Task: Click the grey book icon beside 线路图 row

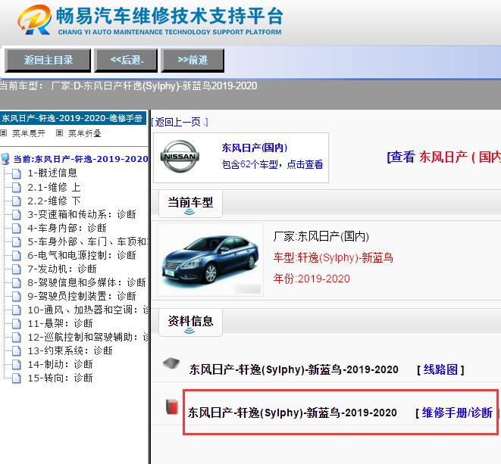Action: tap(171, 363)
